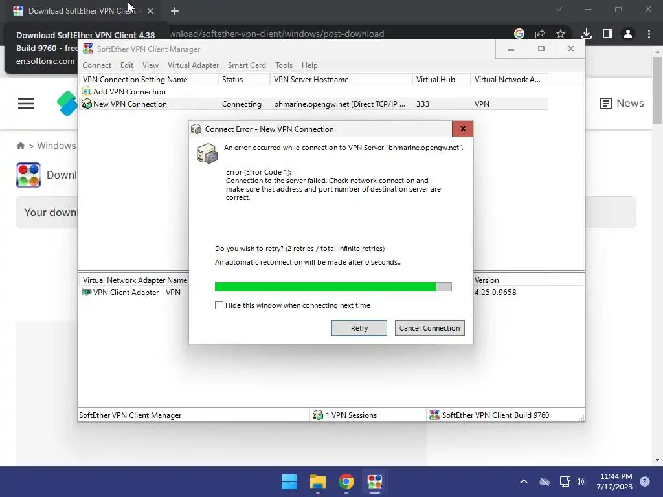Click the SoftEther build status bar icon
This screenshot has width=663, height=497.
[434, 415]
